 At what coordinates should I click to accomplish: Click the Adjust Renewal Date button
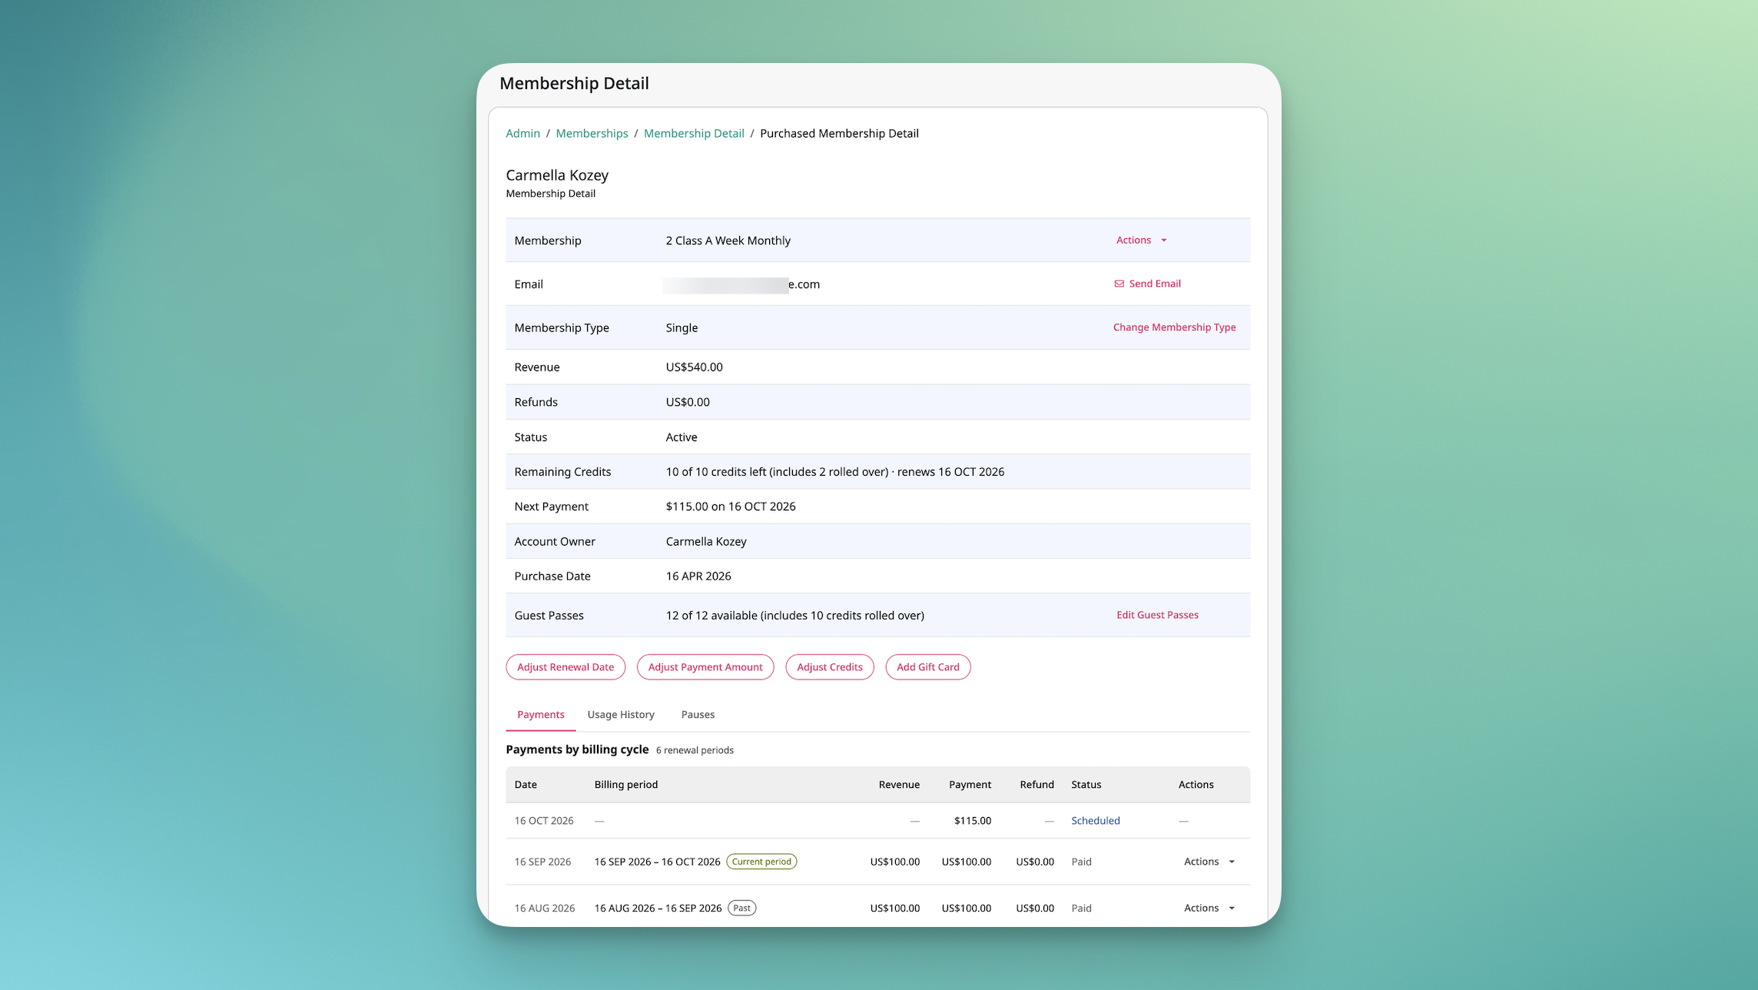tap(566, 667)
